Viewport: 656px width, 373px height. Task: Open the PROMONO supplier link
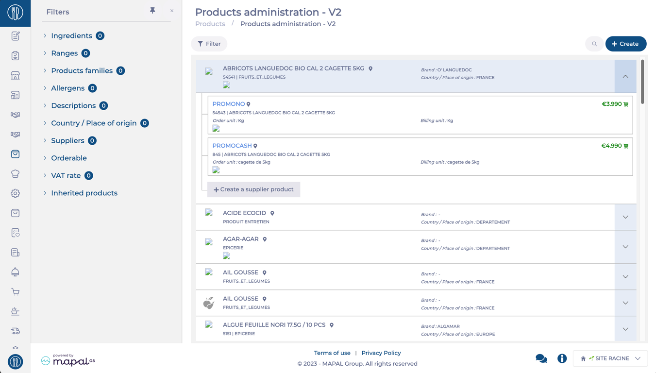[229, 104]
